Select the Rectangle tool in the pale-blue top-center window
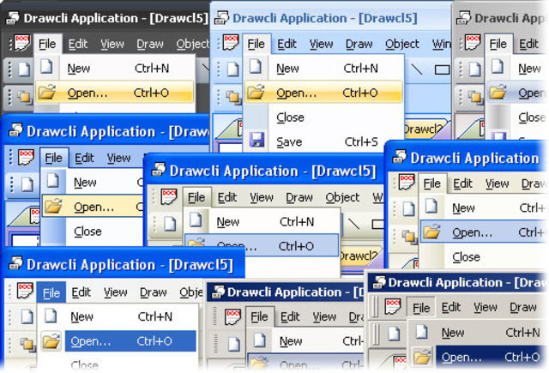The height and width of the screenshot is (373, 549). click(x=443, y=69)
